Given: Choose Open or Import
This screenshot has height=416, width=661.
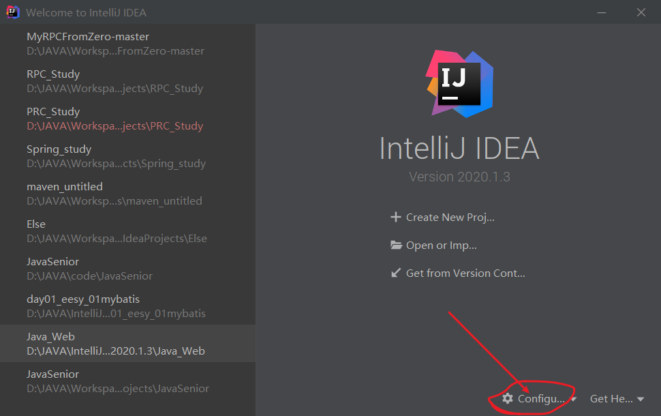Looking at the screenshot, I should [x=433, y=245].
